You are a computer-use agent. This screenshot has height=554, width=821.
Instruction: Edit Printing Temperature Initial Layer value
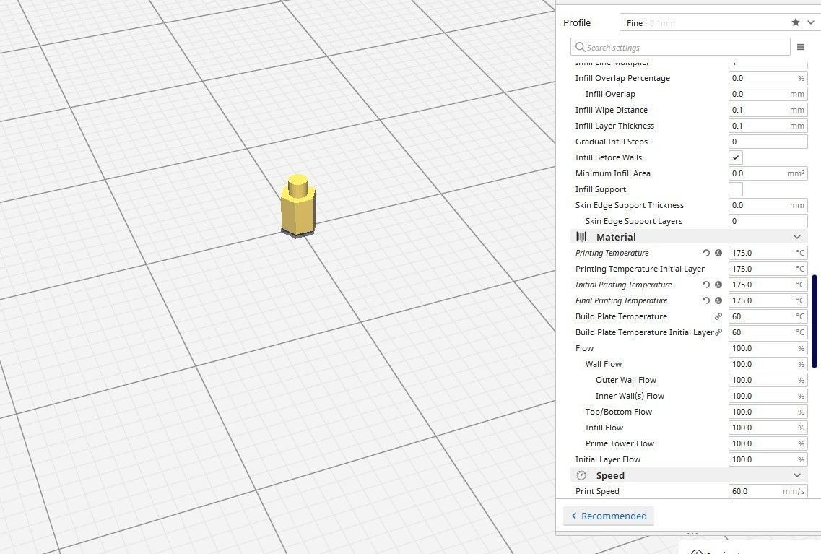(768, 269)
